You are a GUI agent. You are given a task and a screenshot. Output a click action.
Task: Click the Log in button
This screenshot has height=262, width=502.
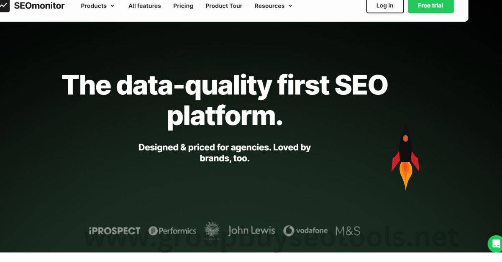[385, 6]
